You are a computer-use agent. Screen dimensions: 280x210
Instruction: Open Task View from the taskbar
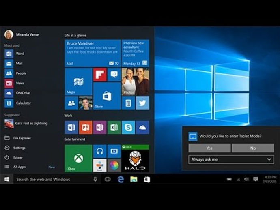coord(108,179)
